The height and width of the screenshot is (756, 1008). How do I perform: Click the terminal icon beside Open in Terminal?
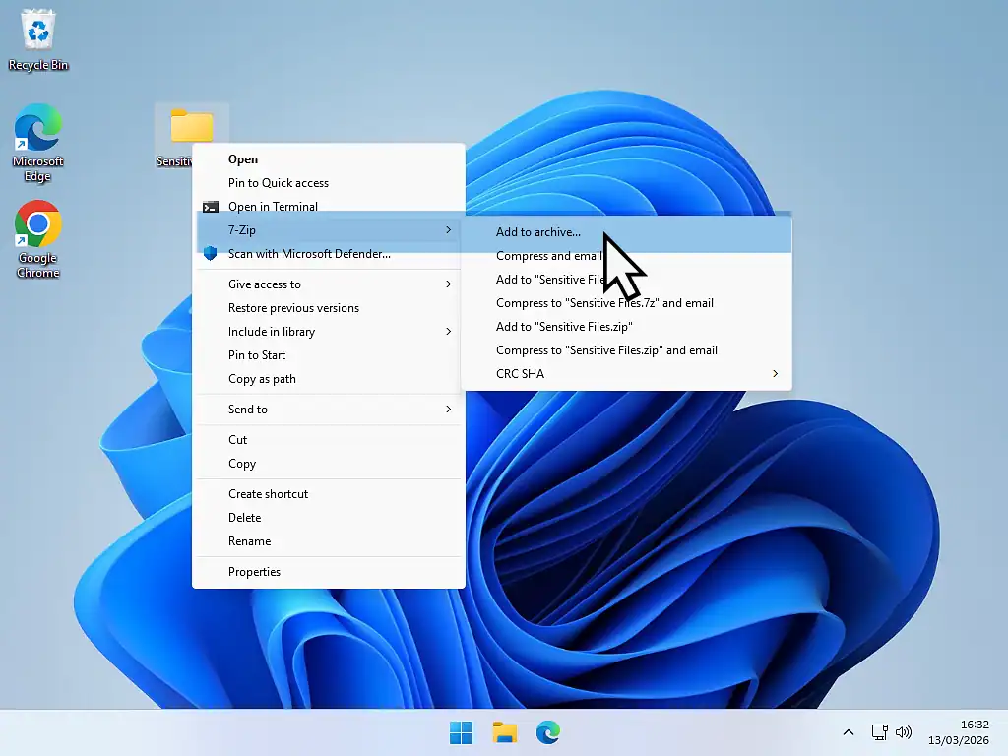coord(210,207)
